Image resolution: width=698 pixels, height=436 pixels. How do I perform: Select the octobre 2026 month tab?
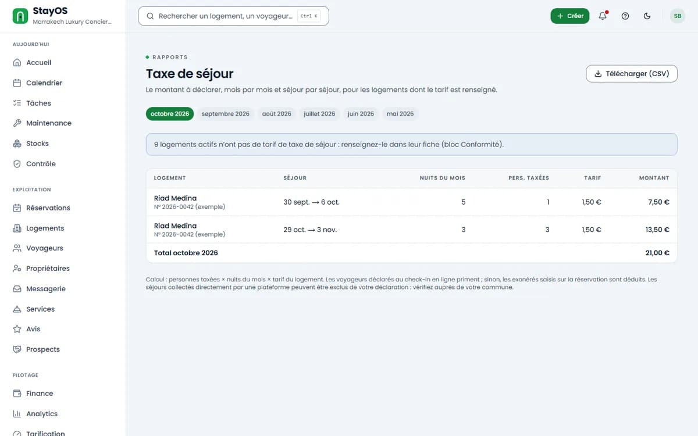[170, 114]
